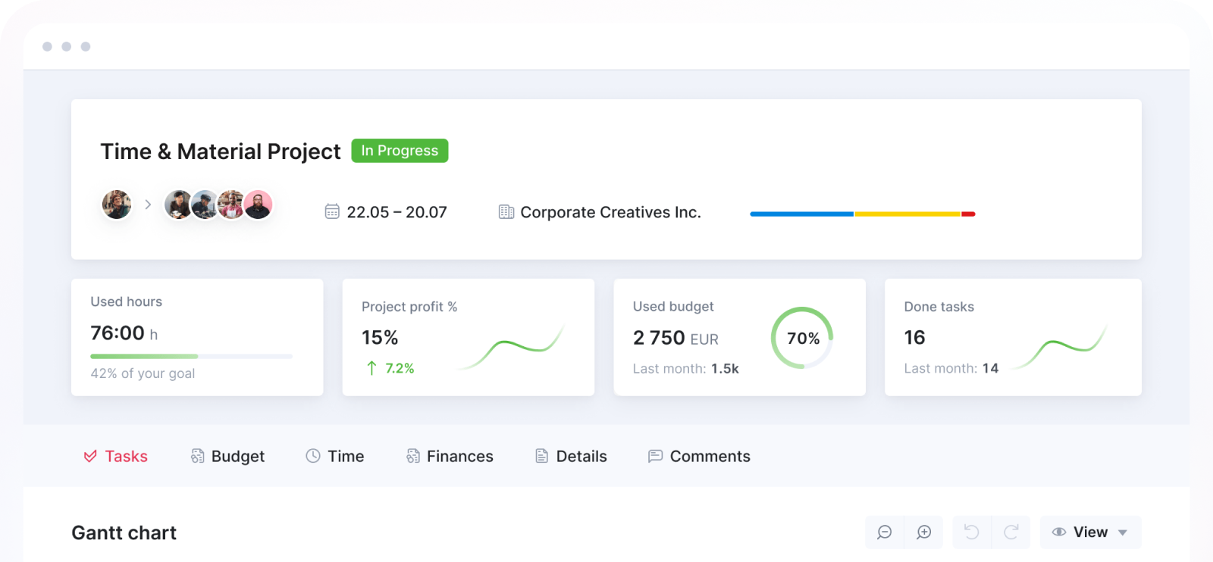Viewport: 1213px width, 562px height.
Task: Click the project owner avatar
Action: 117,205
